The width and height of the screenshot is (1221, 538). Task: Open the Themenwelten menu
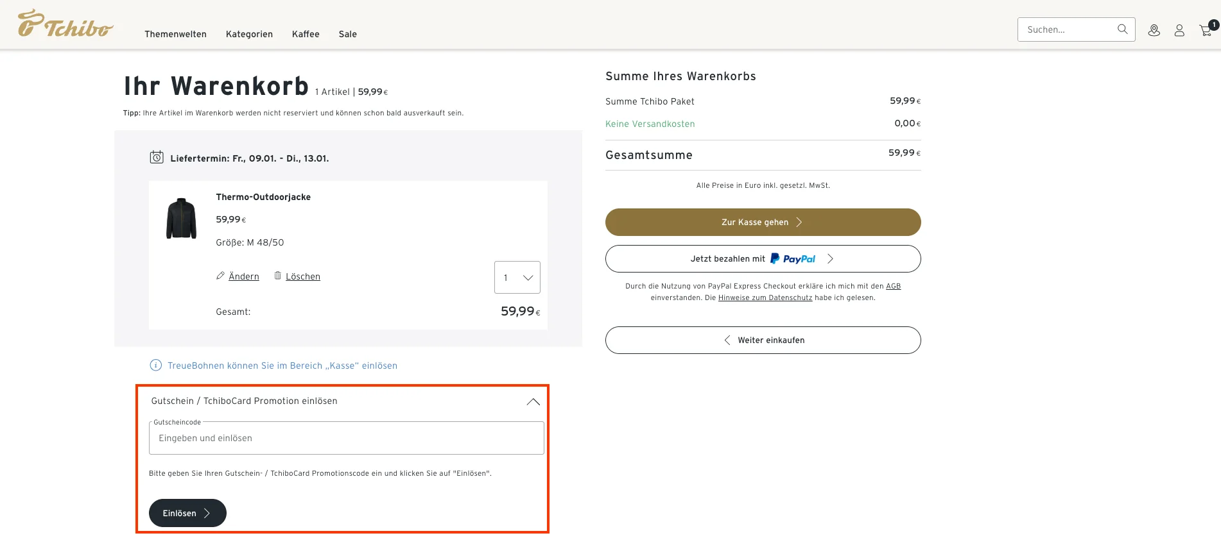coord(175,34)
